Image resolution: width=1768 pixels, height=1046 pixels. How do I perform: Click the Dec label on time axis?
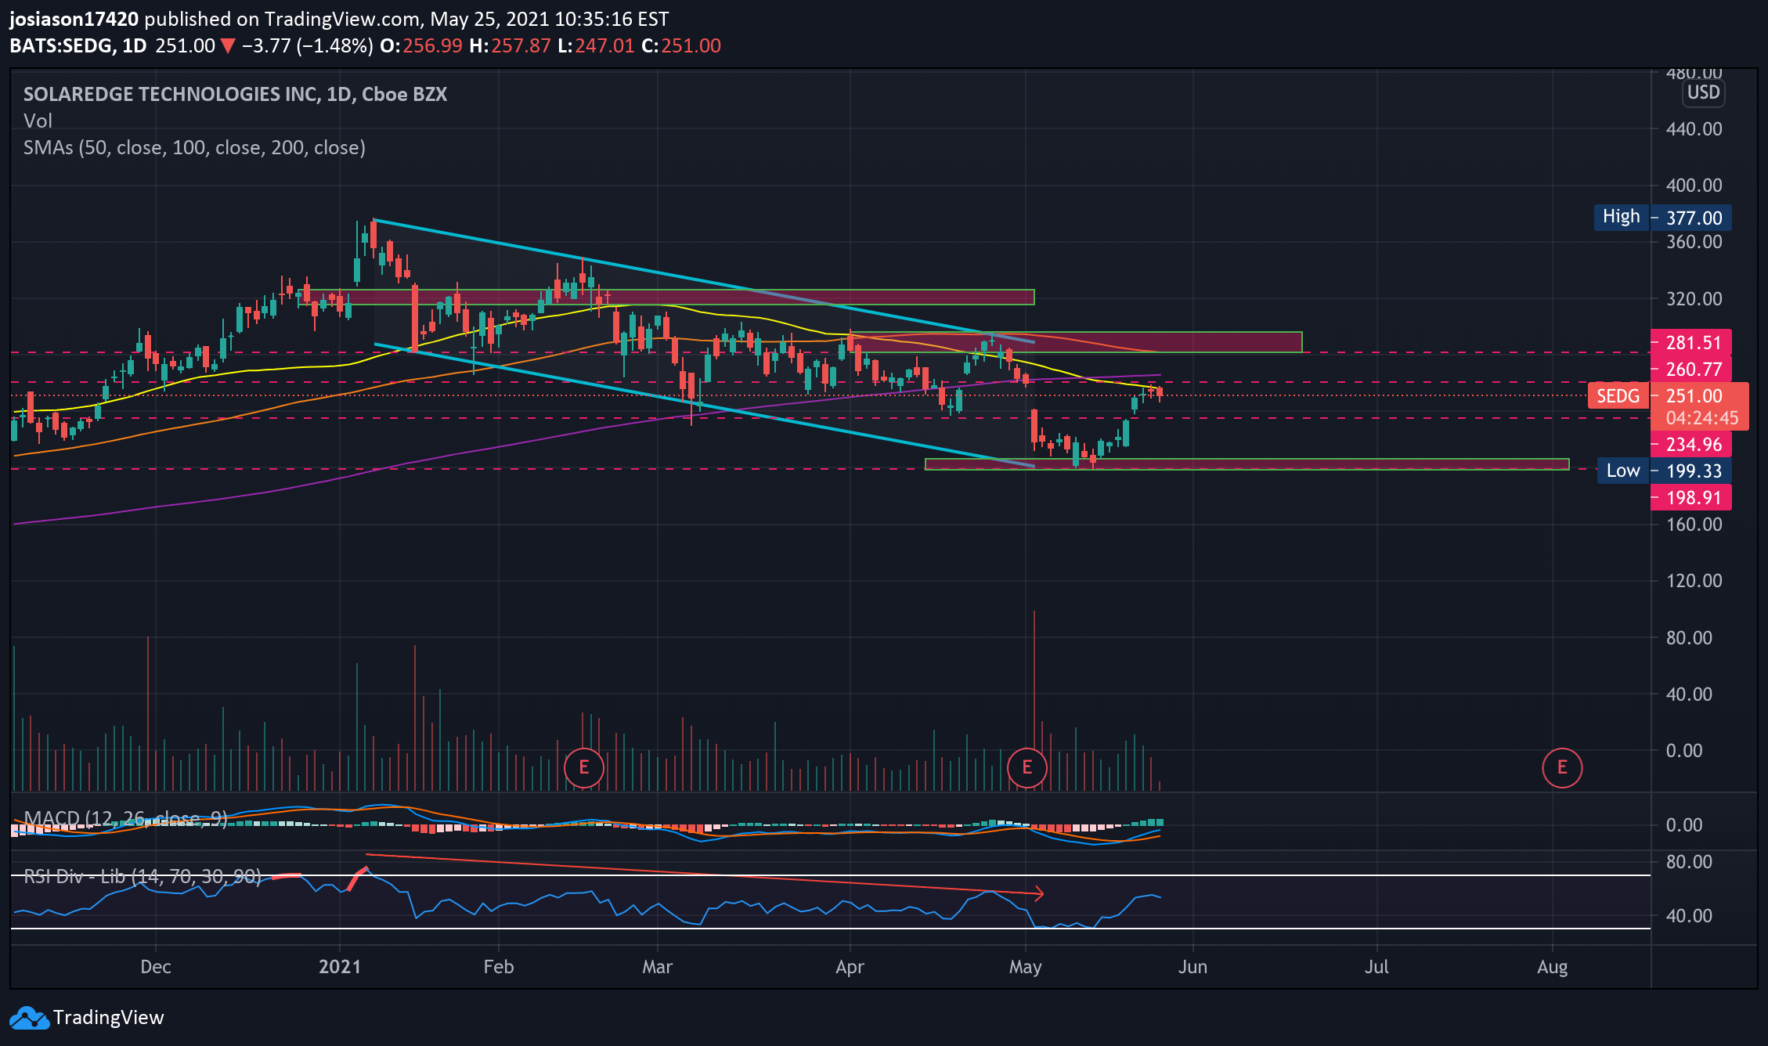(x=155, y=967)
